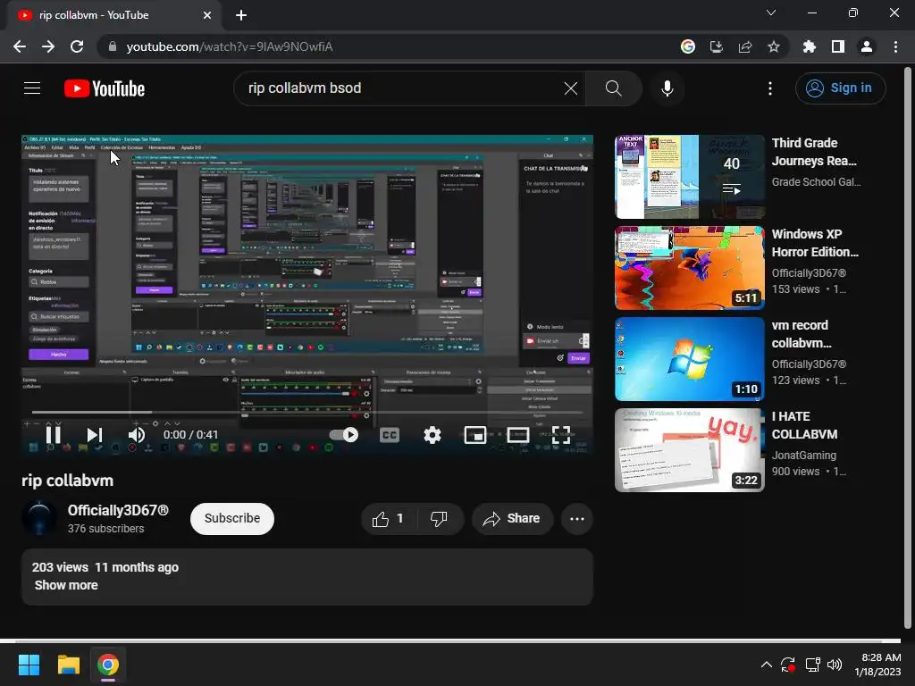This screenshot has width=915, height=686.
Task: Open Chrome three-dot menu
Action: (895, 46)
